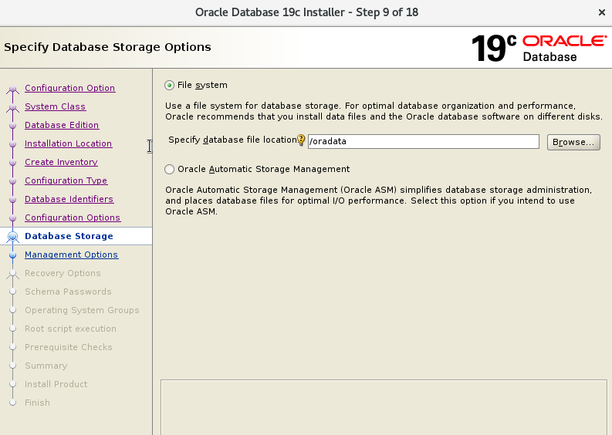Screen dimensions: 612x435
Task: Go to the System Class step
Action: [x=55, y=106]
